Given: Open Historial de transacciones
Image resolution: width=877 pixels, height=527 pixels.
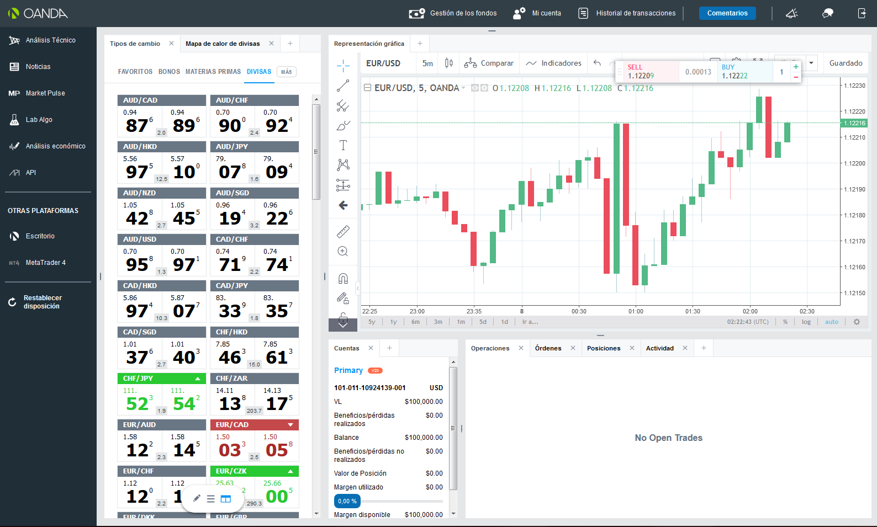Looking at the screenshot, I should coord(627,13).
